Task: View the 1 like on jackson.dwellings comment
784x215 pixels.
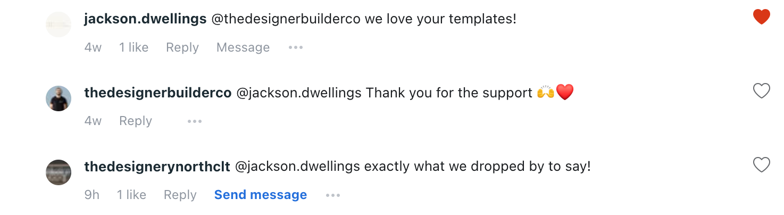Action: [134, 47]
